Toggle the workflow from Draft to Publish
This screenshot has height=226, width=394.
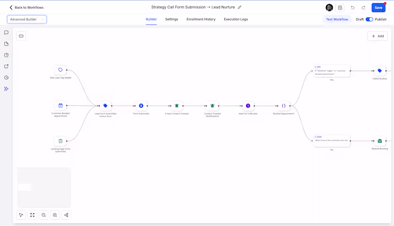pyautogui.click(x=369, y=19)
